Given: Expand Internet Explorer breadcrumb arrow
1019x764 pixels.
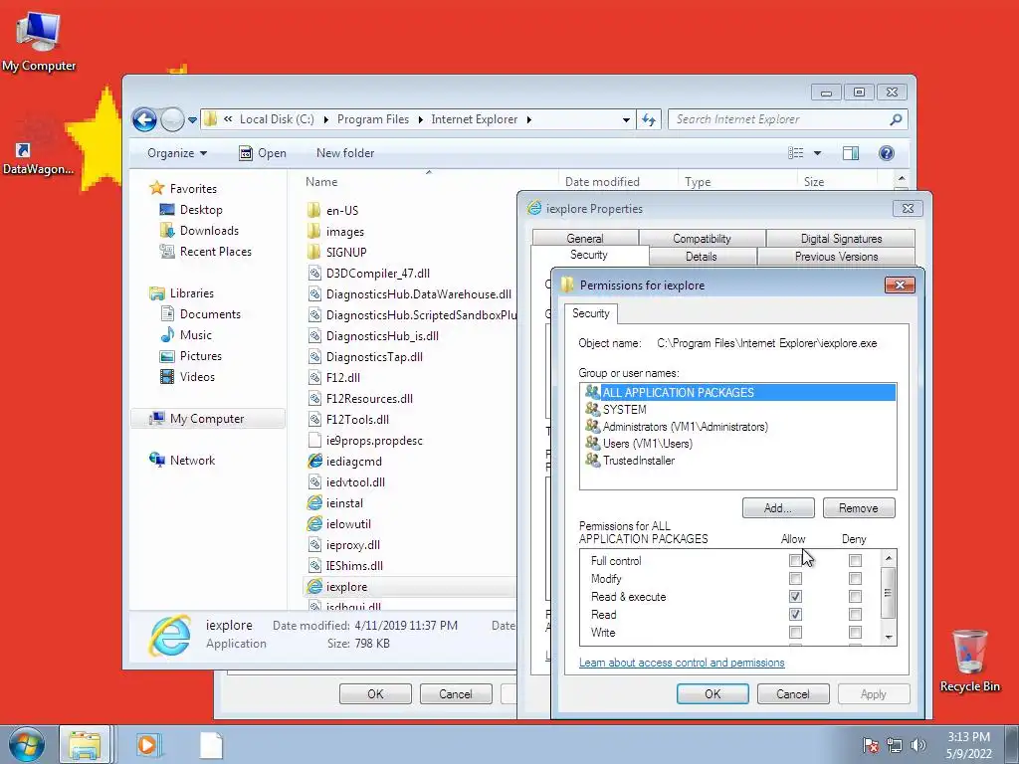Looking at the screenshot, I should 529,119.
